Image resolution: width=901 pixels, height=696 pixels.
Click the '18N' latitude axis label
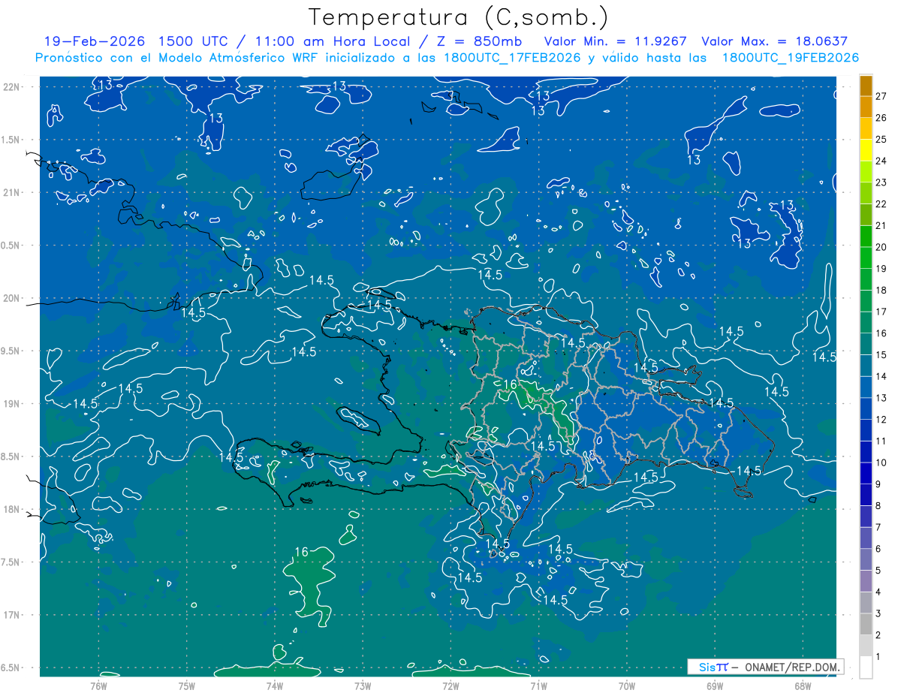[x=11, y=509]
